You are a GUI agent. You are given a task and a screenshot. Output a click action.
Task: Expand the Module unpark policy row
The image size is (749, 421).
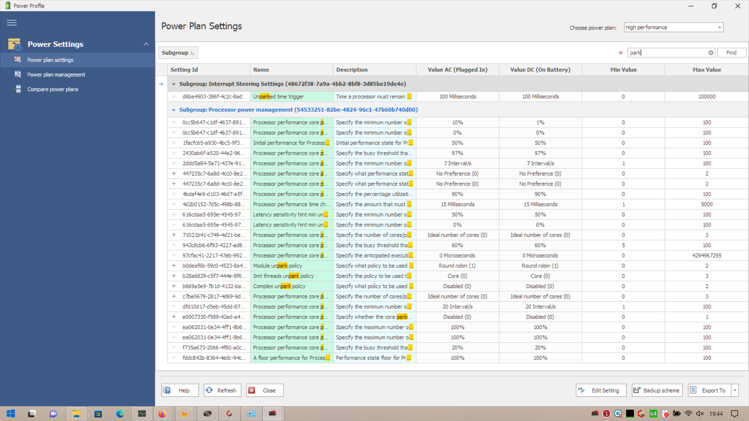[x=174, y=265]
